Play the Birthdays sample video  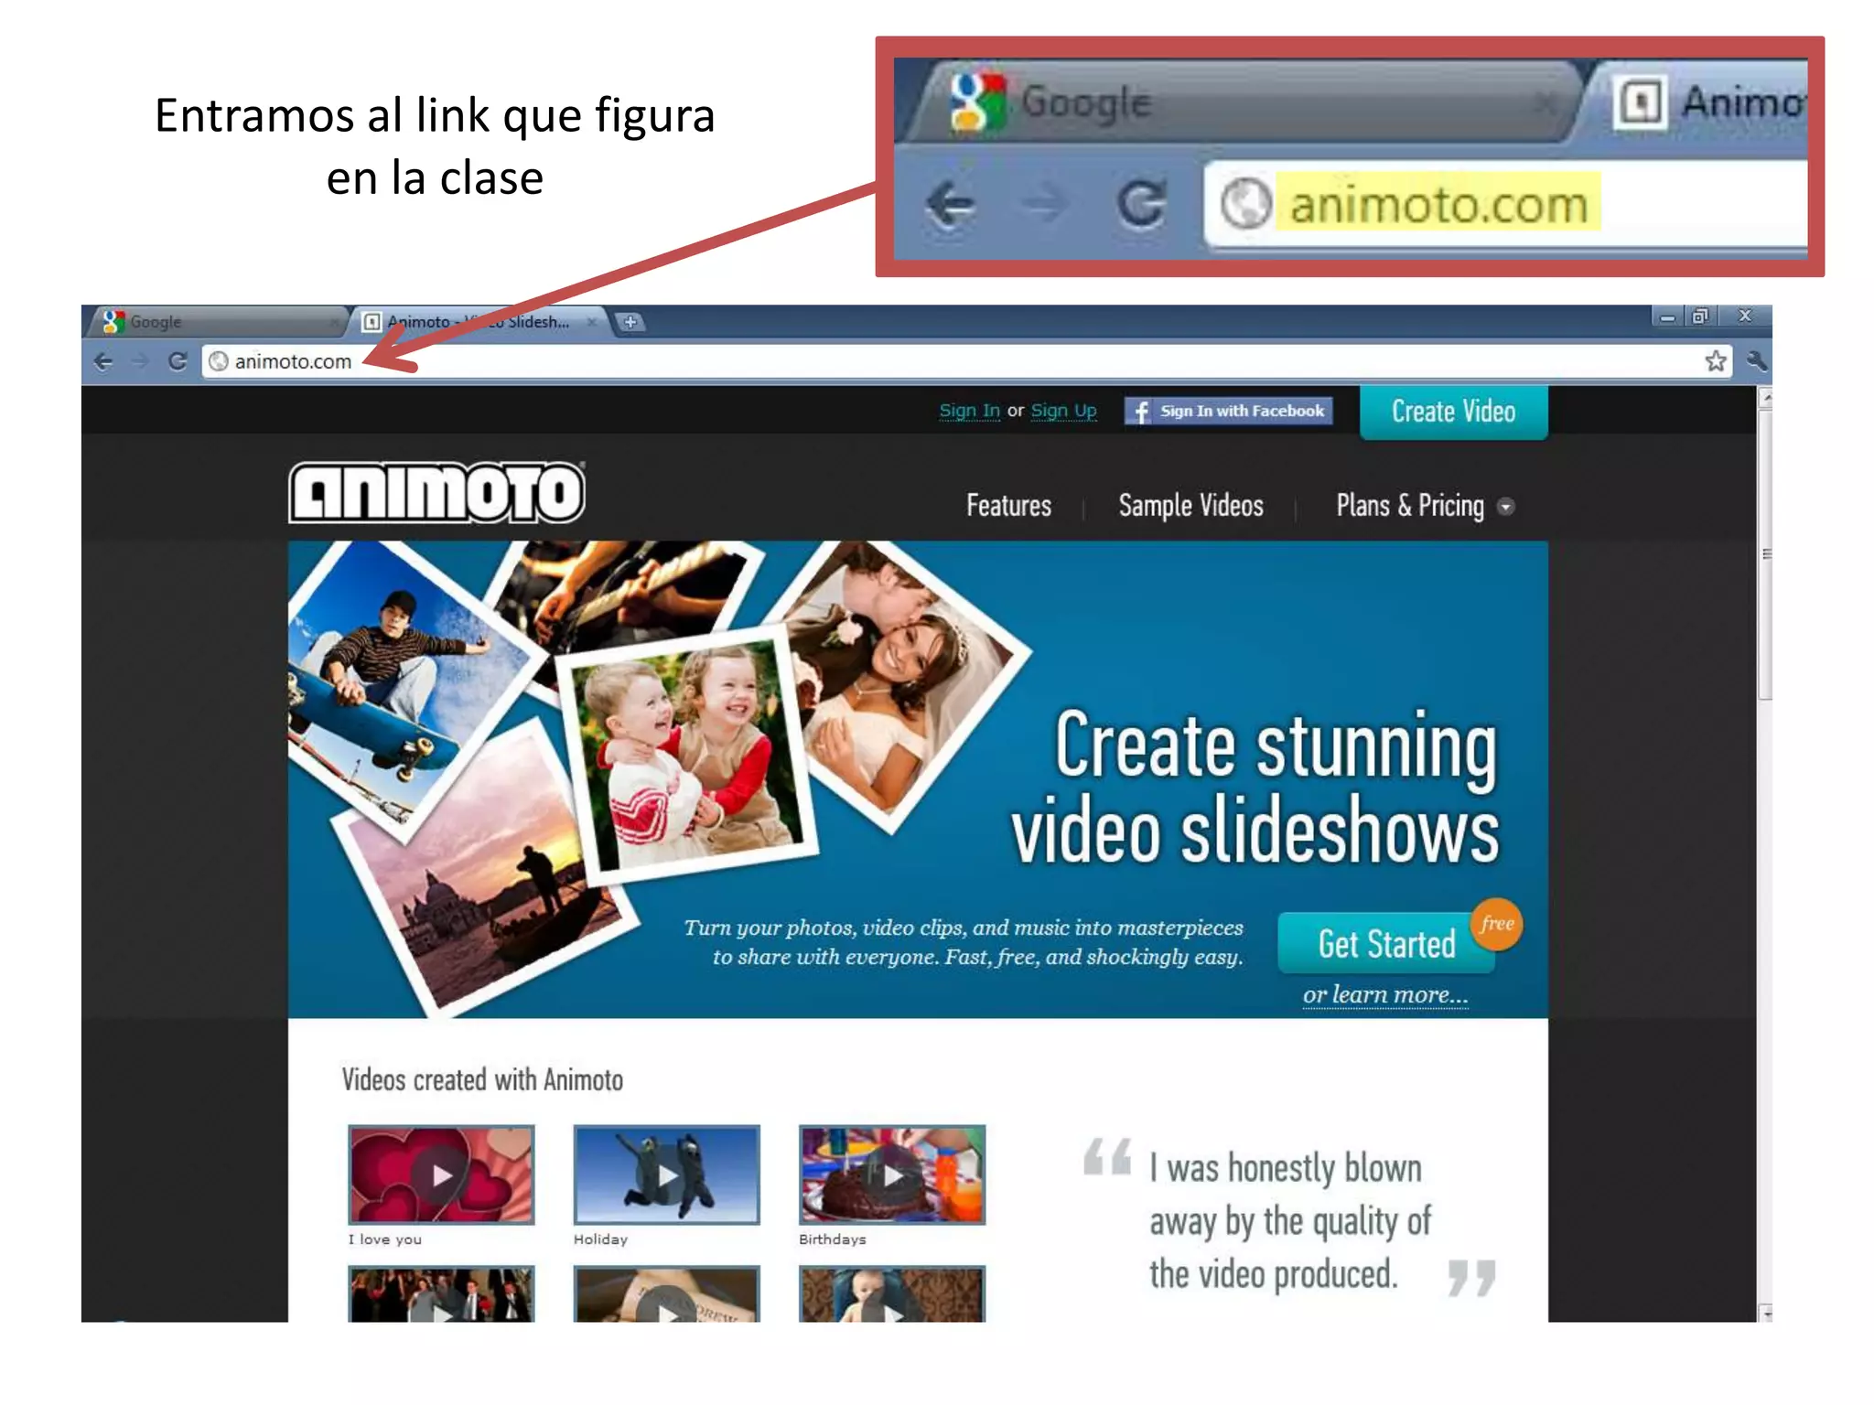892,1175
